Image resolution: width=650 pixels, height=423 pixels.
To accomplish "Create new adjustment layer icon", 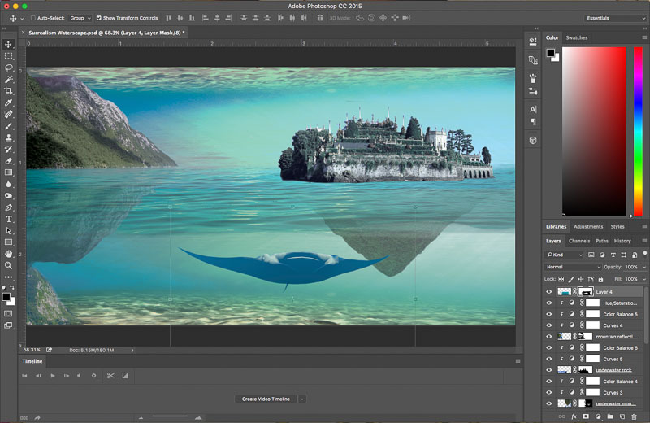I will click(x=598, y=416).
